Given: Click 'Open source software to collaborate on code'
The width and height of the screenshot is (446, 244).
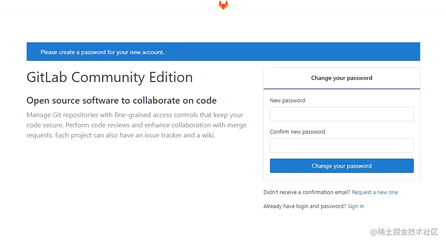Looking at the screenshot, I should [121, 100].
